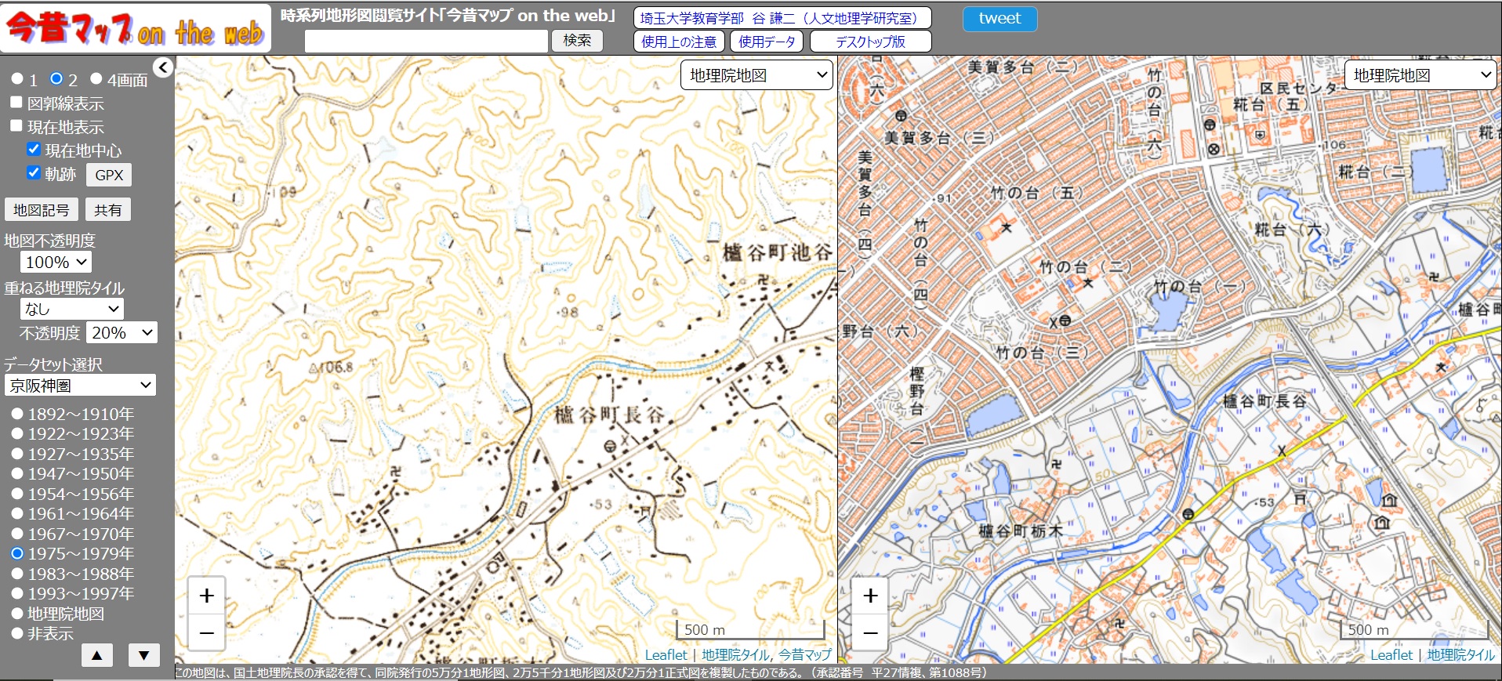The width and height of the screenshot is (1502, 681).
Task: Zoom out on the right map
Action: pyautogui.click(x=870, y=632)
